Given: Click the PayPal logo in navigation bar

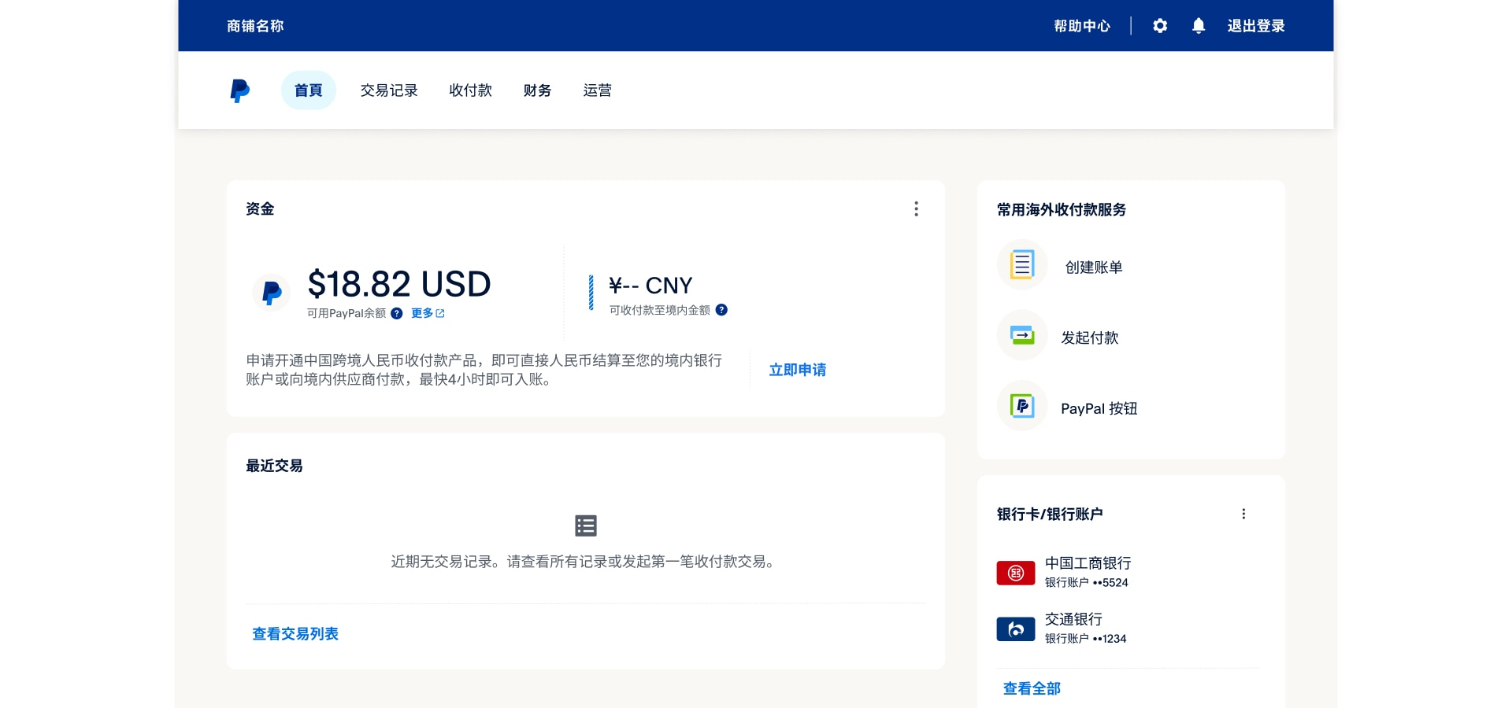Looking at the screenshot, I should coord(240,90).
